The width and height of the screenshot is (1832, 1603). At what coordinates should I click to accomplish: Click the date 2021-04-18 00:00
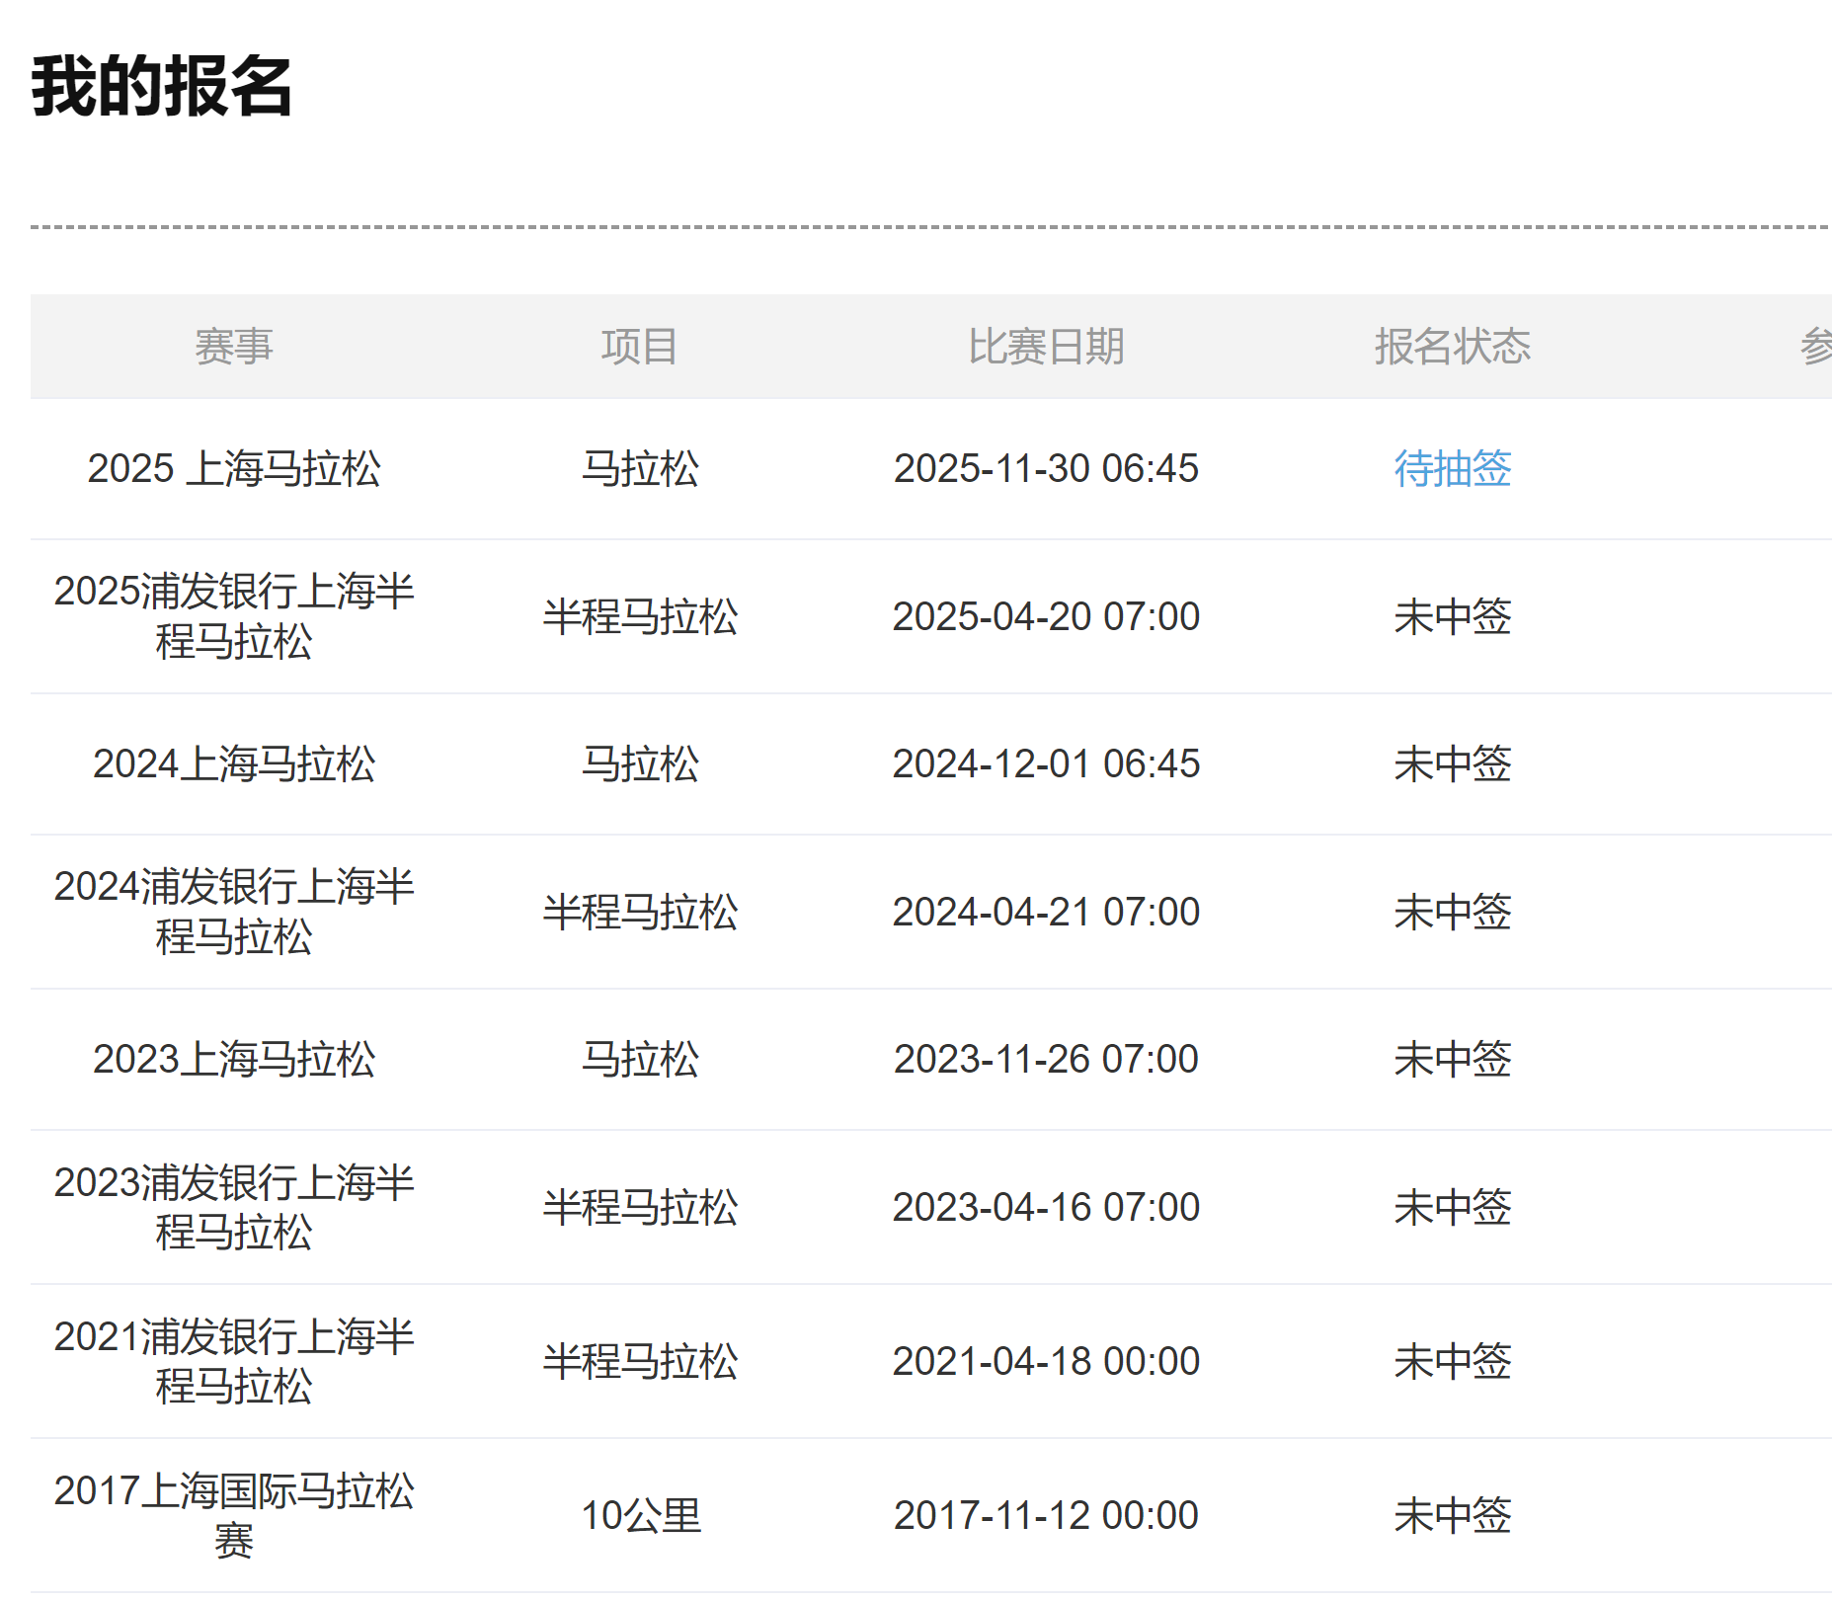(1046, 1361)
